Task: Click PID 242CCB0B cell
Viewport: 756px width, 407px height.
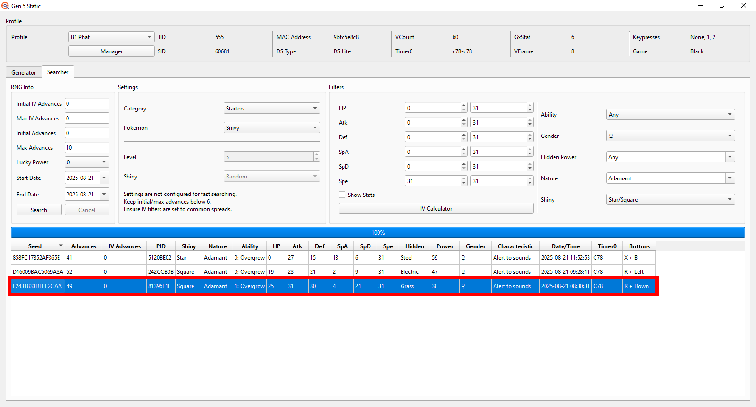Action: pos(160,272)
